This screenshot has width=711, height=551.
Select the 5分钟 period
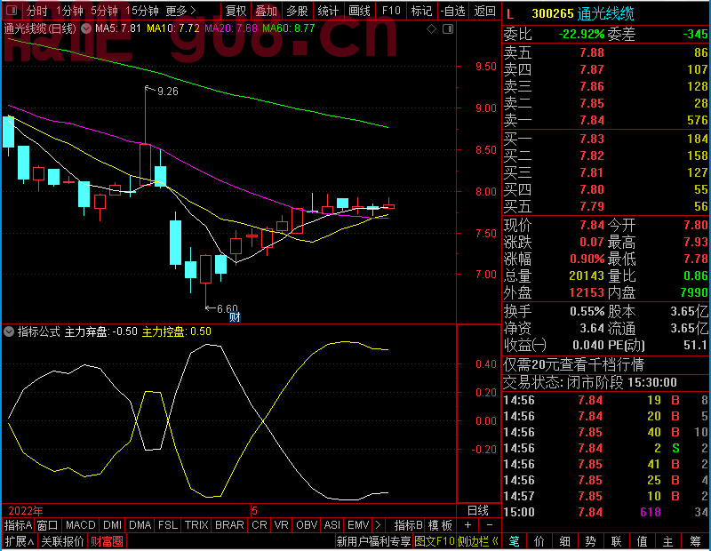pos(104,11)
